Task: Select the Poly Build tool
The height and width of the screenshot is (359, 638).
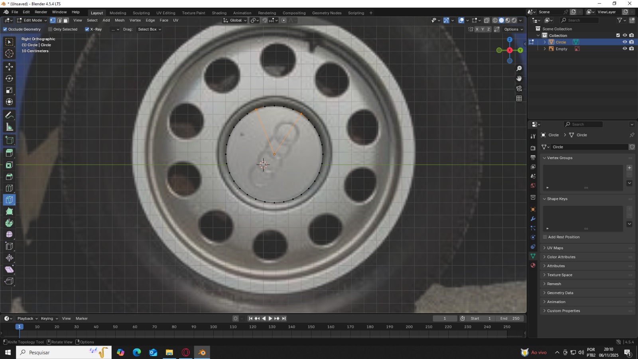Action: click(9, 211)
